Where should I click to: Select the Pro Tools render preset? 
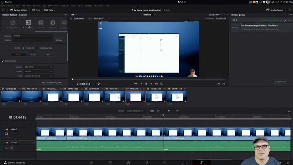(53, 24)
